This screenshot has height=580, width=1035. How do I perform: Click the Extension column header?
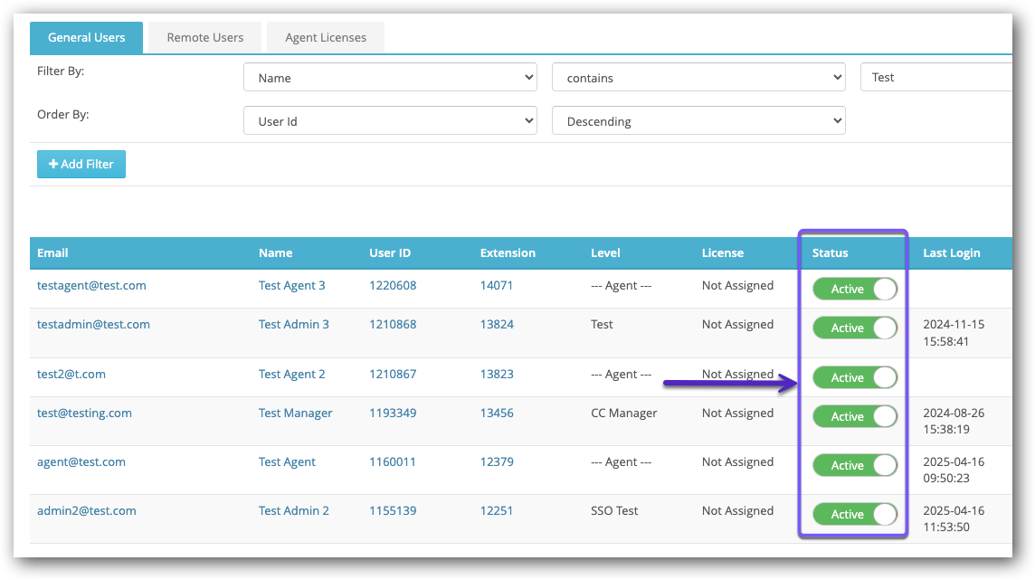tap(508, 252)
